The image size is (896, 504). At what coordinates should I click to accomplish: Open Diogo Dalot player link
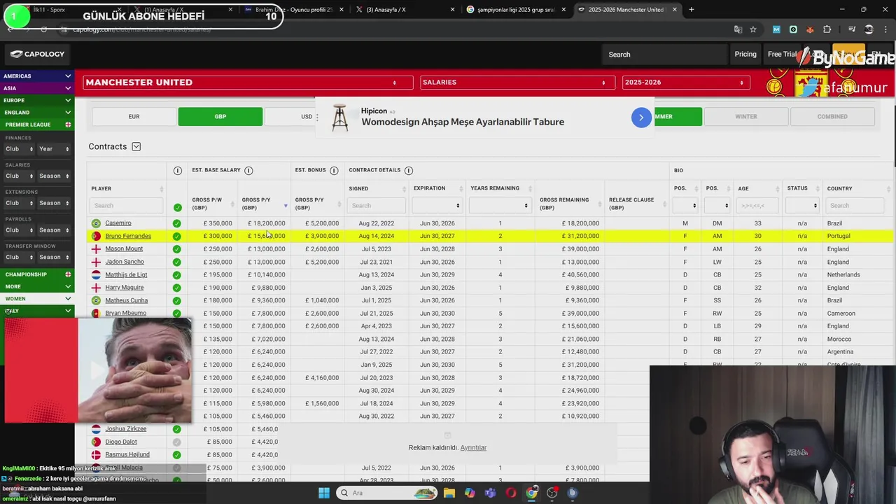coord(121,442)
